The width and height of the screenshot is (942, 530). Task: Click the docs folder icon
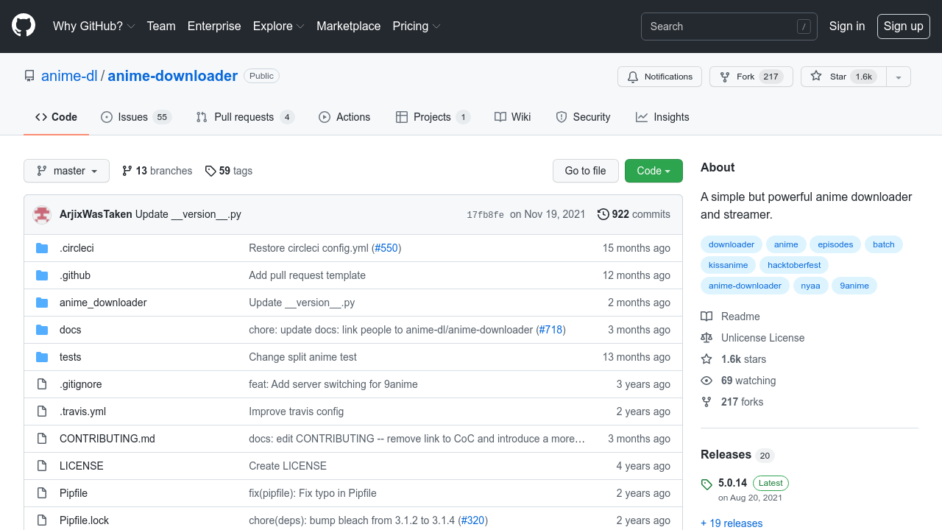point(42,330)
